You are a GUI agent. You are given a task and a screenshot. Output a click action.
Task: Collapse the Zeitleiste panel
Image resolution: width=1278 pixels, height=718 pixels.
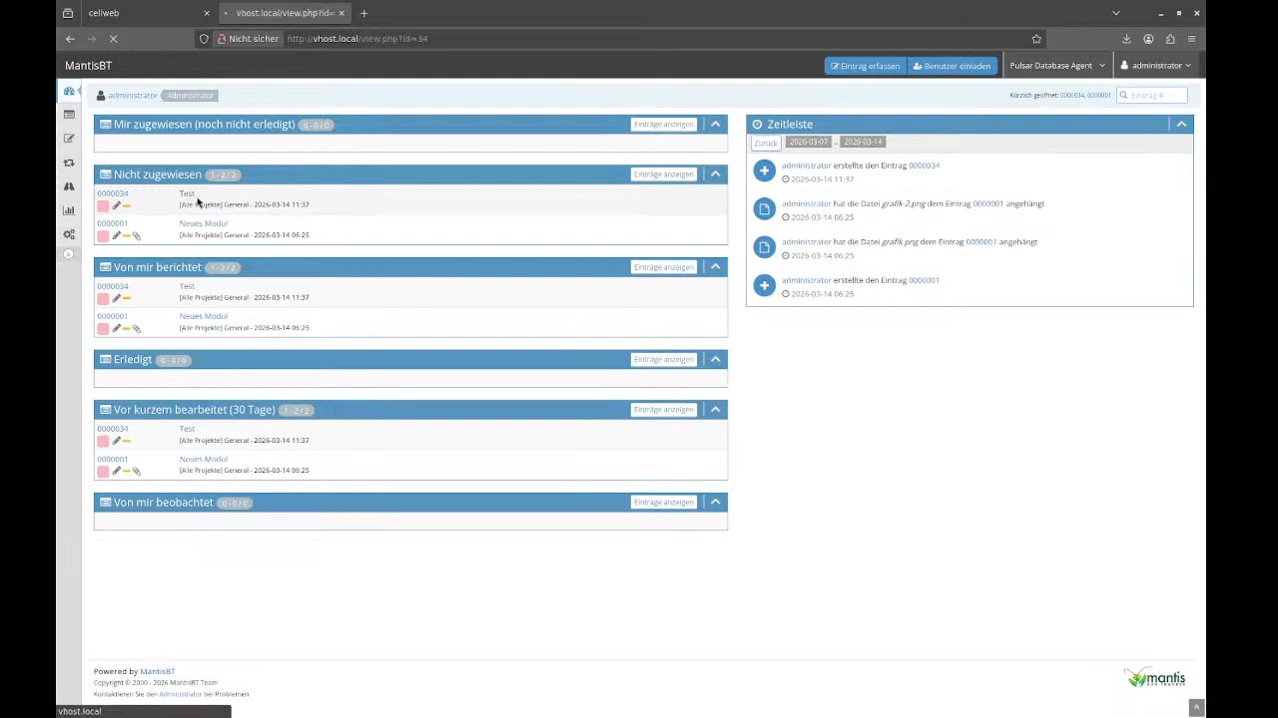click(1181, 125)
